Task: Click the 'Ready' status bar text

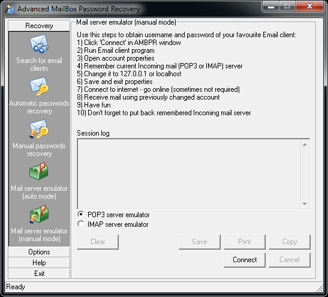Action: coord(16,287)
